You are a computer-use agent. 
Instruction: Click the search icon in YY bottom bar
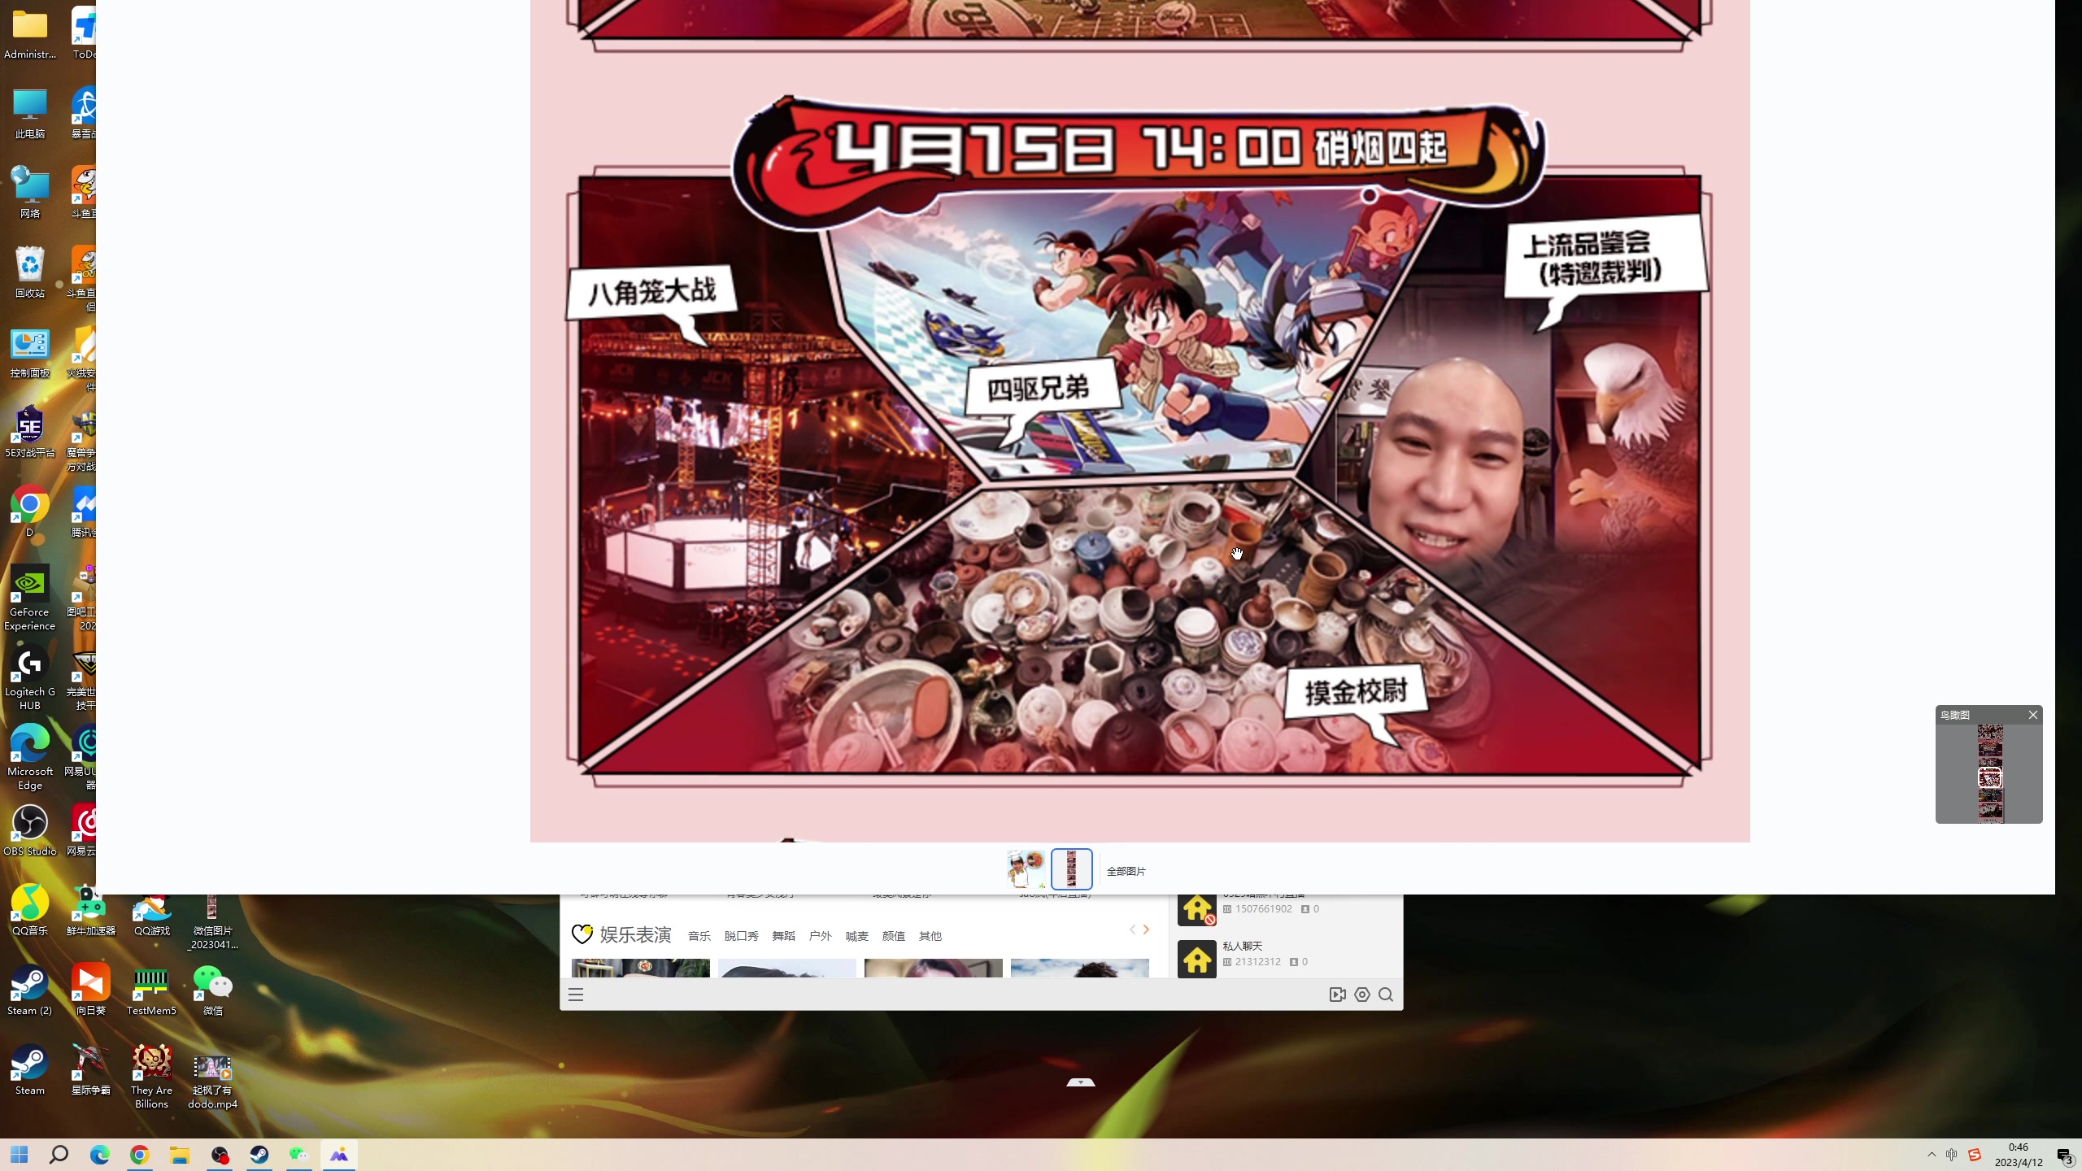[1386, 995]
